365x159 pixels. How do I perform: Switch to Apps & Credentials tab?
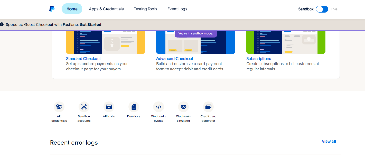coord(106,9)
